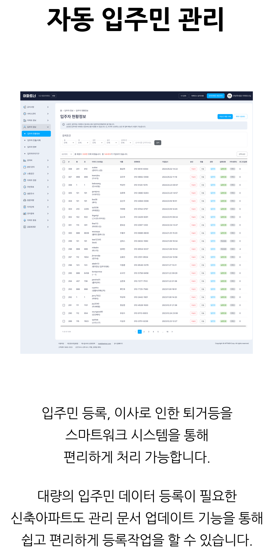
Task: Click the gray 검색 button
Action: (x=158, y=143)
